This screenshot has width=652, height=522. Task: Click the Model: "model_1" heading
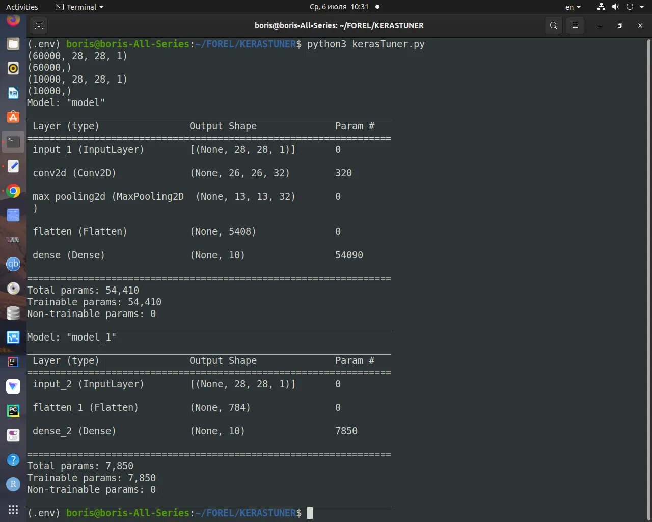72,337
